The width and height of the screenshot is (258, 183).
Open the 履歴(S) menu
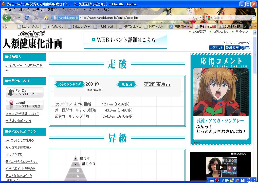[52, 10]
